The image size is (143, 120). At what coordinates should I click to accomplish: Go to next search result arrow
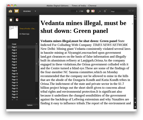(133, 11)
